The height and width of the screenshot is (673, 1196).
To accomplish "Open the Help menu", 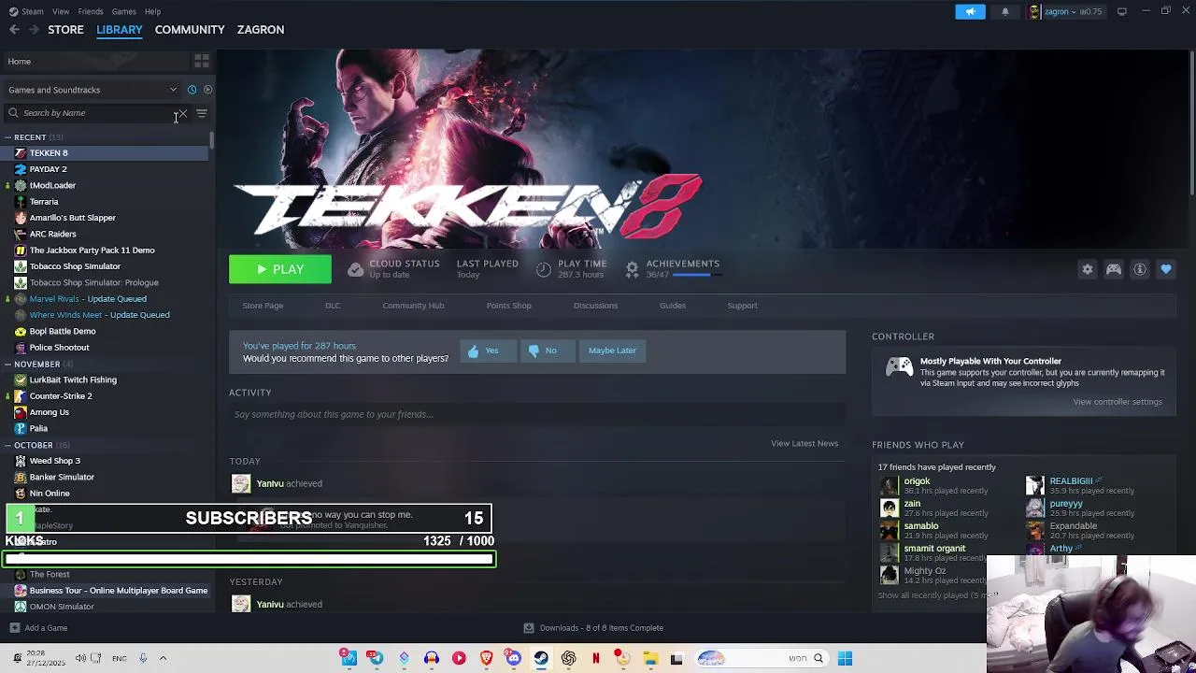I will click(152, 11).
